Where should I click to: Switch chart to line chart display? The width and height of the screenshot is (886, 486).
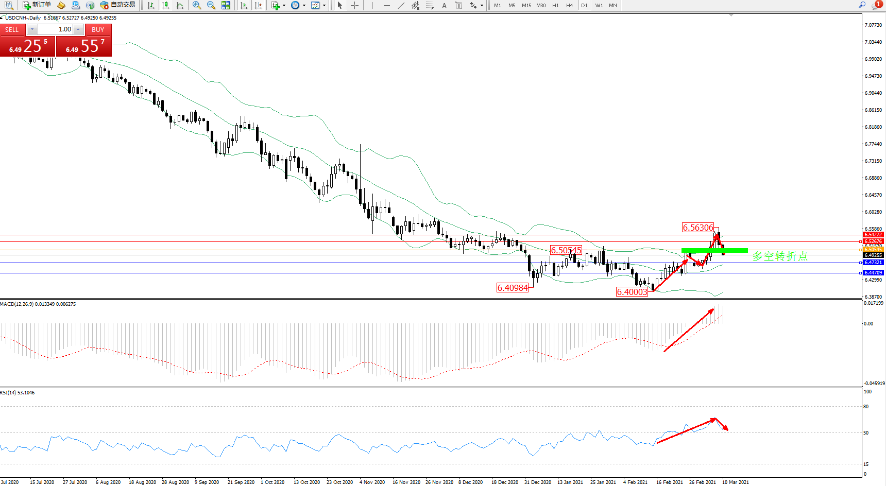[180, 5]
